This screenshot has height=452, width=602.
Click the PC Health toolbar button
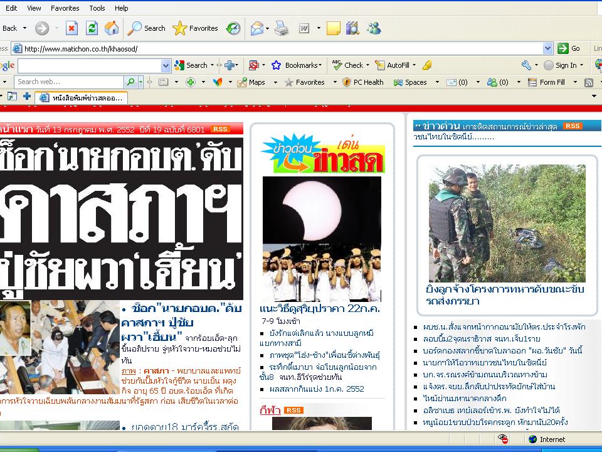pos(363,82)
